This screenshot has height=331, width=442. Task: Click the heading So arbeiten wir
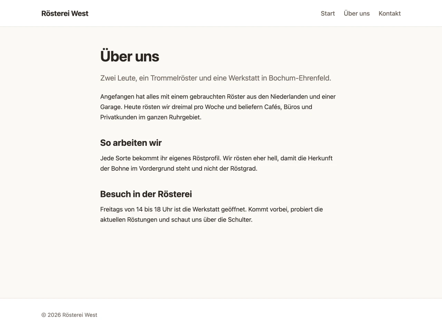tap(131, 143)
